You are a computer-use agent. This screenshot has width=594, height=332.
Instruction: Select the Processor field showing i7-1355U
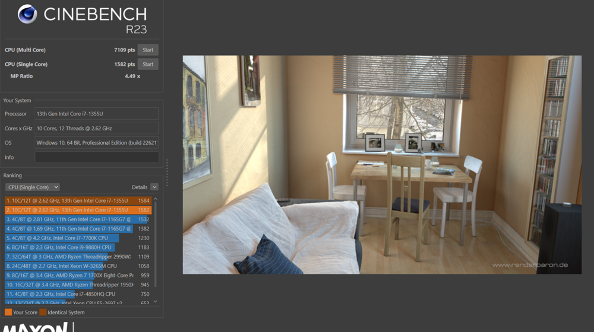(97, 114)
